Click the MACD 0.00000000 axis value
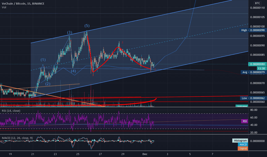This screenshot has width=267, height=157. [258, 141]
